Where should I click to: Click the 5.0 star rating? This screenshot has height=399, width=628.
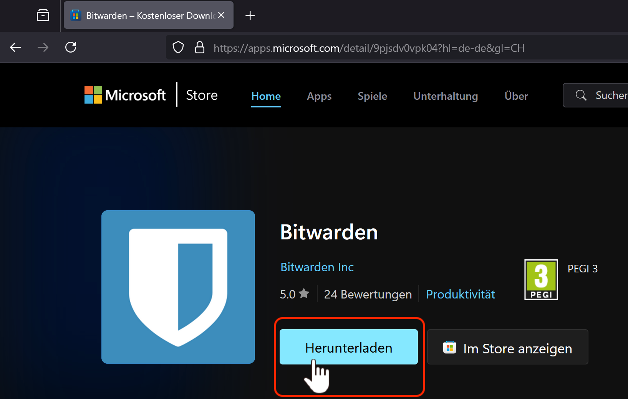coord(295,294)
